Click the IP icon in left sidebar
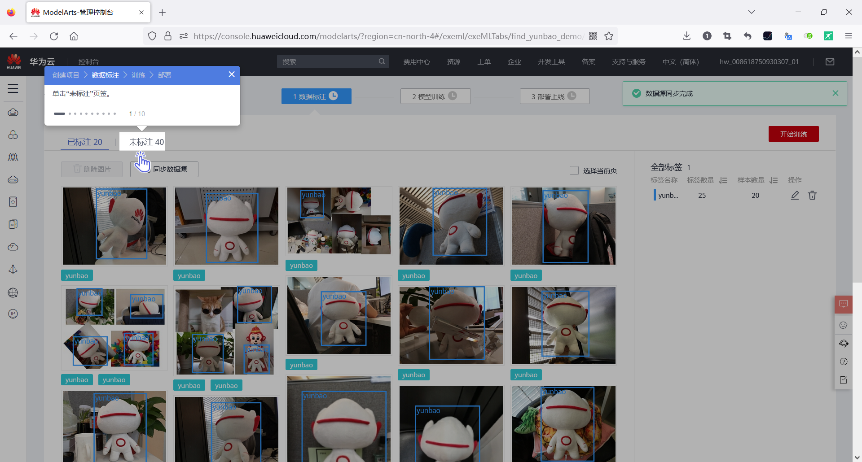Image resolution: width=862 pixels, height=462 pixels. coord(13,314)
